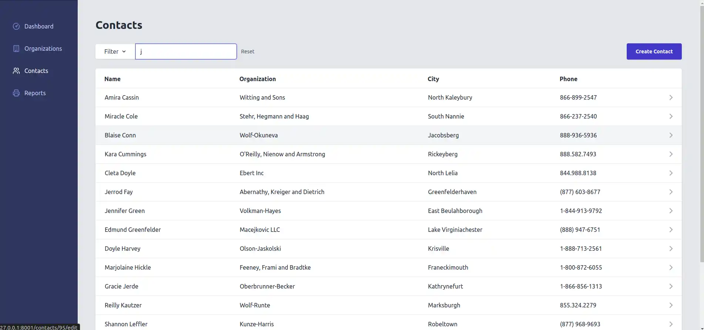Open chevron for Doyle Harvey row

(671, 249)
